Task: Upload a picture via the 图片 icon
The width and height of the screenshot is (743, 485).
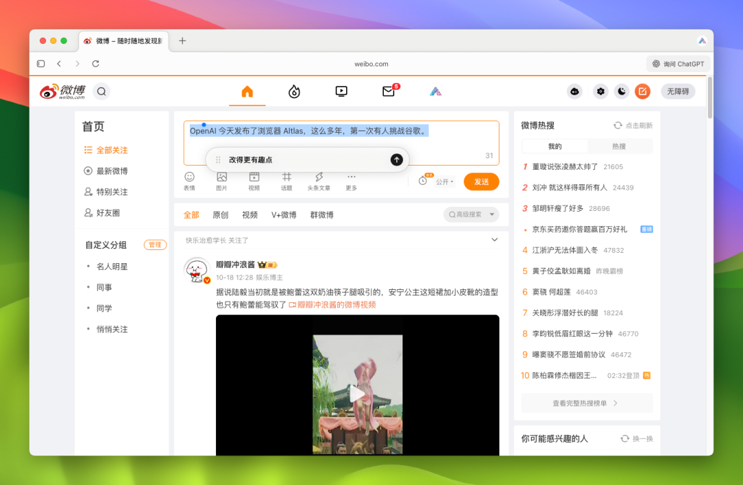Action: [x=221, y=181]
